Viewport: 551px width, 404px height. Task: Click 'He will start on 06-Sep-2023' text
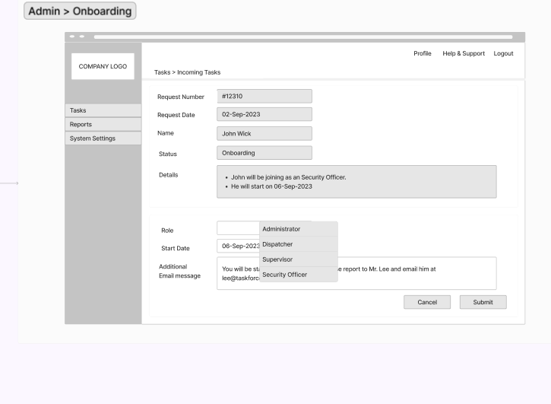pos(271,186)
